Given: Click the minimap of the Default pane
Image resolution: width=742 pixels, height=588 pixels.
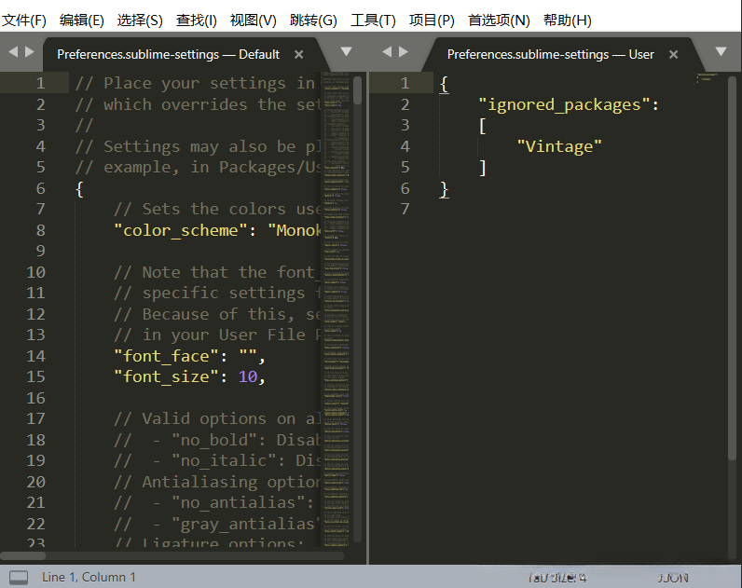Looking at the screenshot, I should [336, 309].
